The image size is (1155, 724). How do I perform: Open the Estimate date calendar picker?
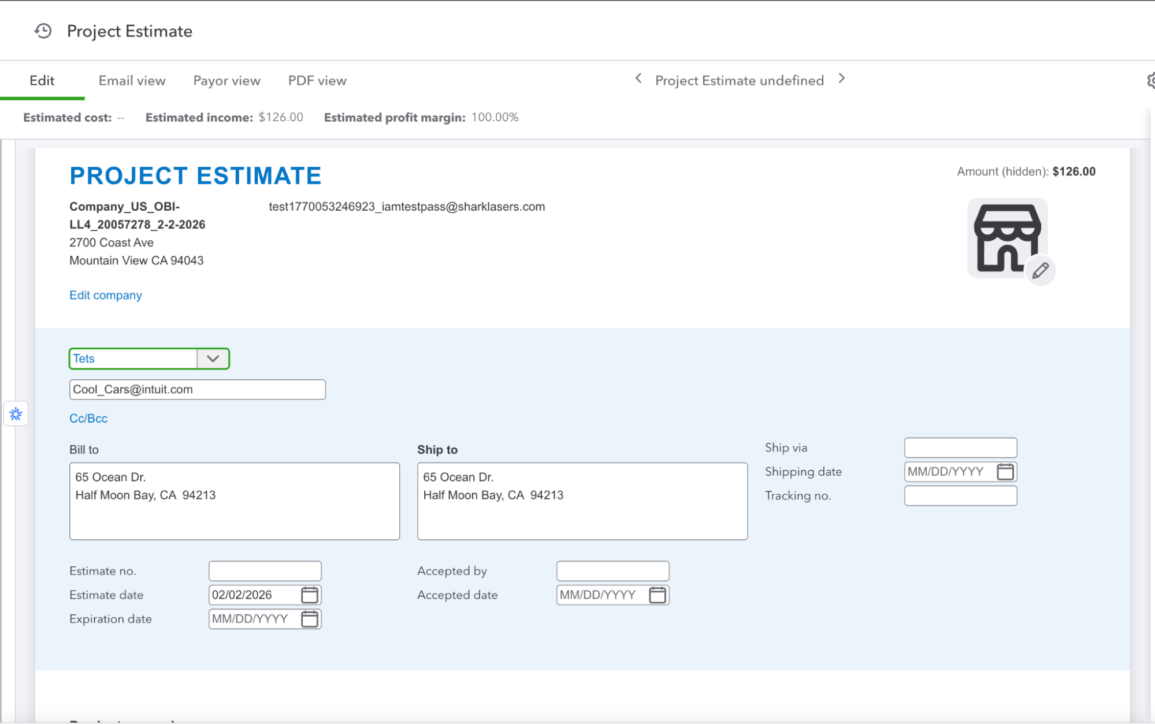point(310,595)
